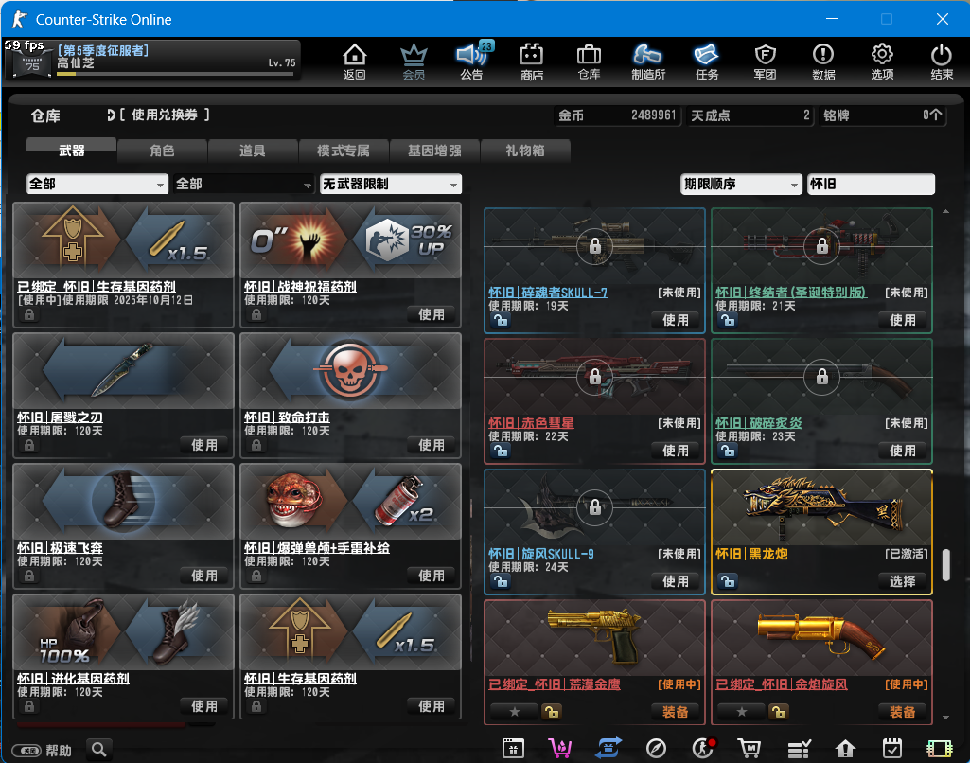Switch to the 礼物箱 tab
Screen dimensions: 970x763
click(524, 151)
